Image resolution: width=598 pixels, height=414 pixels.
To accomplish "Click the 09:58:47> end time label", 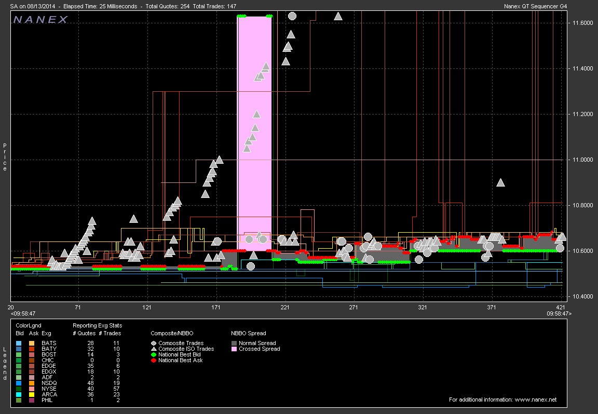I will pos(559,313).
